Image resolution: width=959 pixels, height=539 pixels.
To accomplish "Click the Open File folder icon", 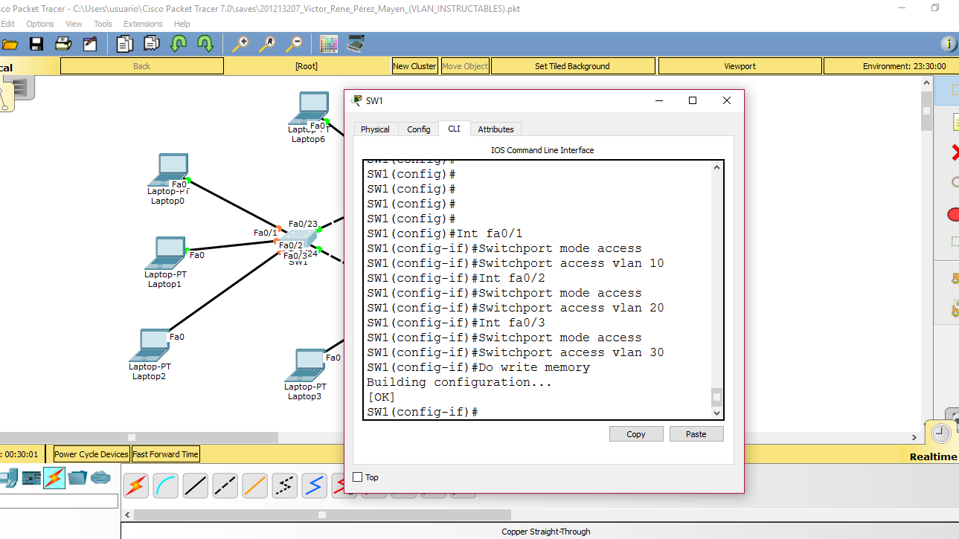I will tap(9, 44).
